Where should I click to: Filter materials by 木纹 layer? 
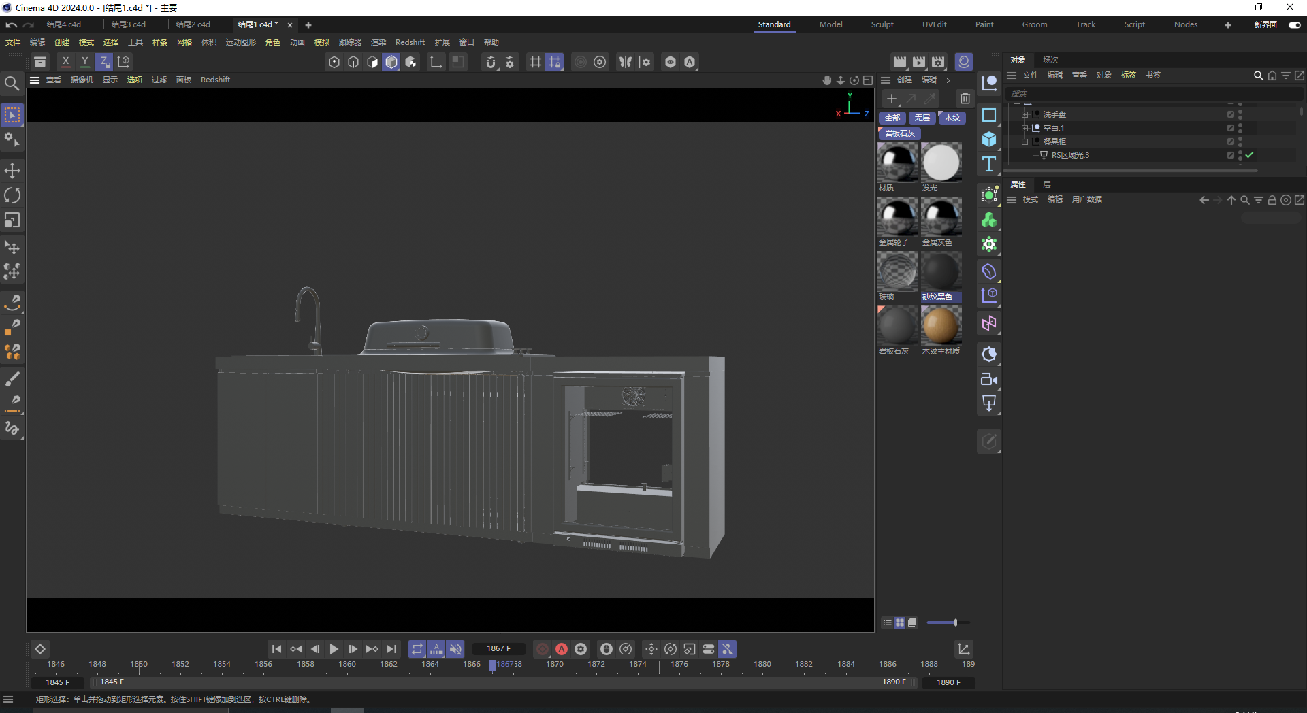click(x=952, y=118)
